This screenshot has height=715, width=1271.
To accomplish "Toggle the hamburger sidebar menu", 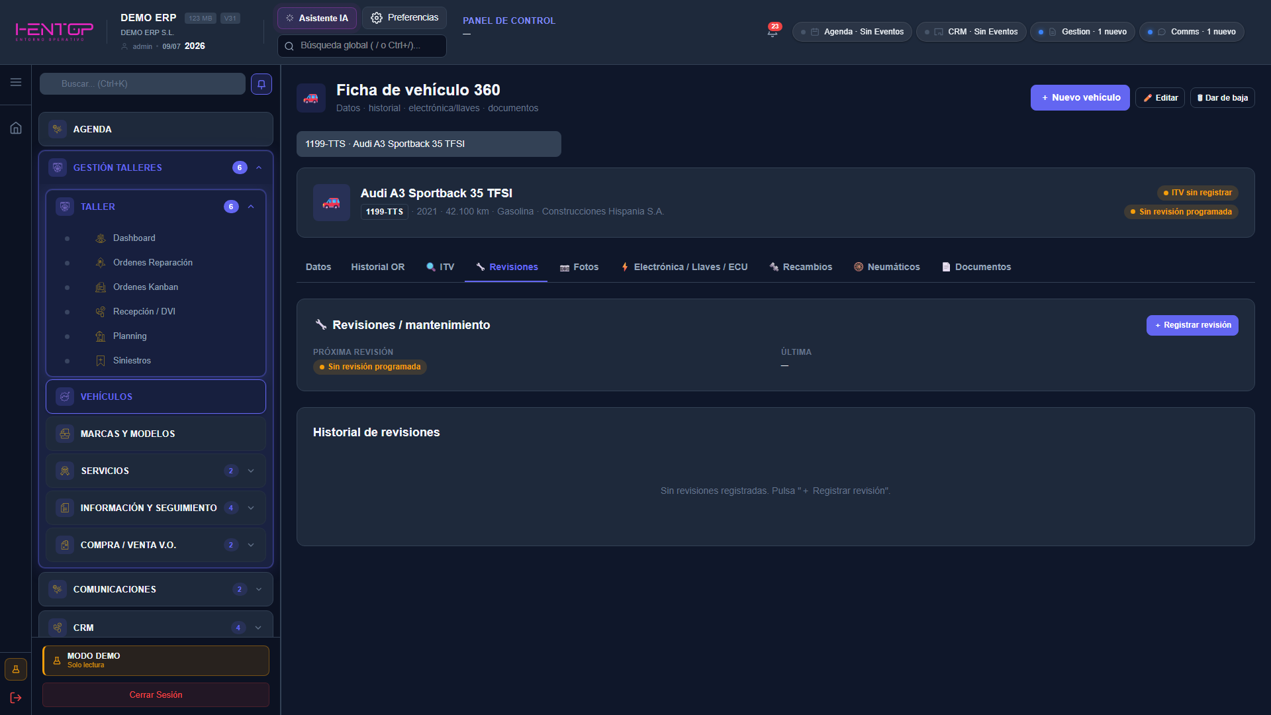I will [x=16, y=82].
